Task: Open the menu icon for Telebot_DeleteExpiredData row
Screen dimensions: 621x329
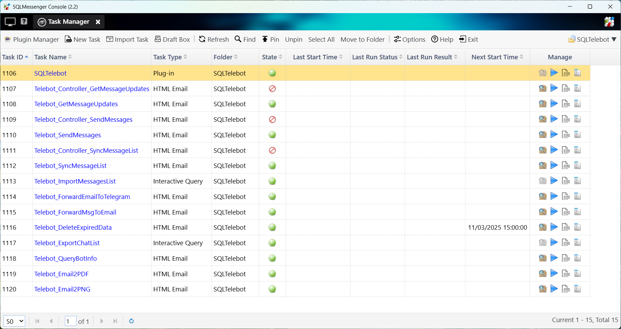Action: (578, 227)
